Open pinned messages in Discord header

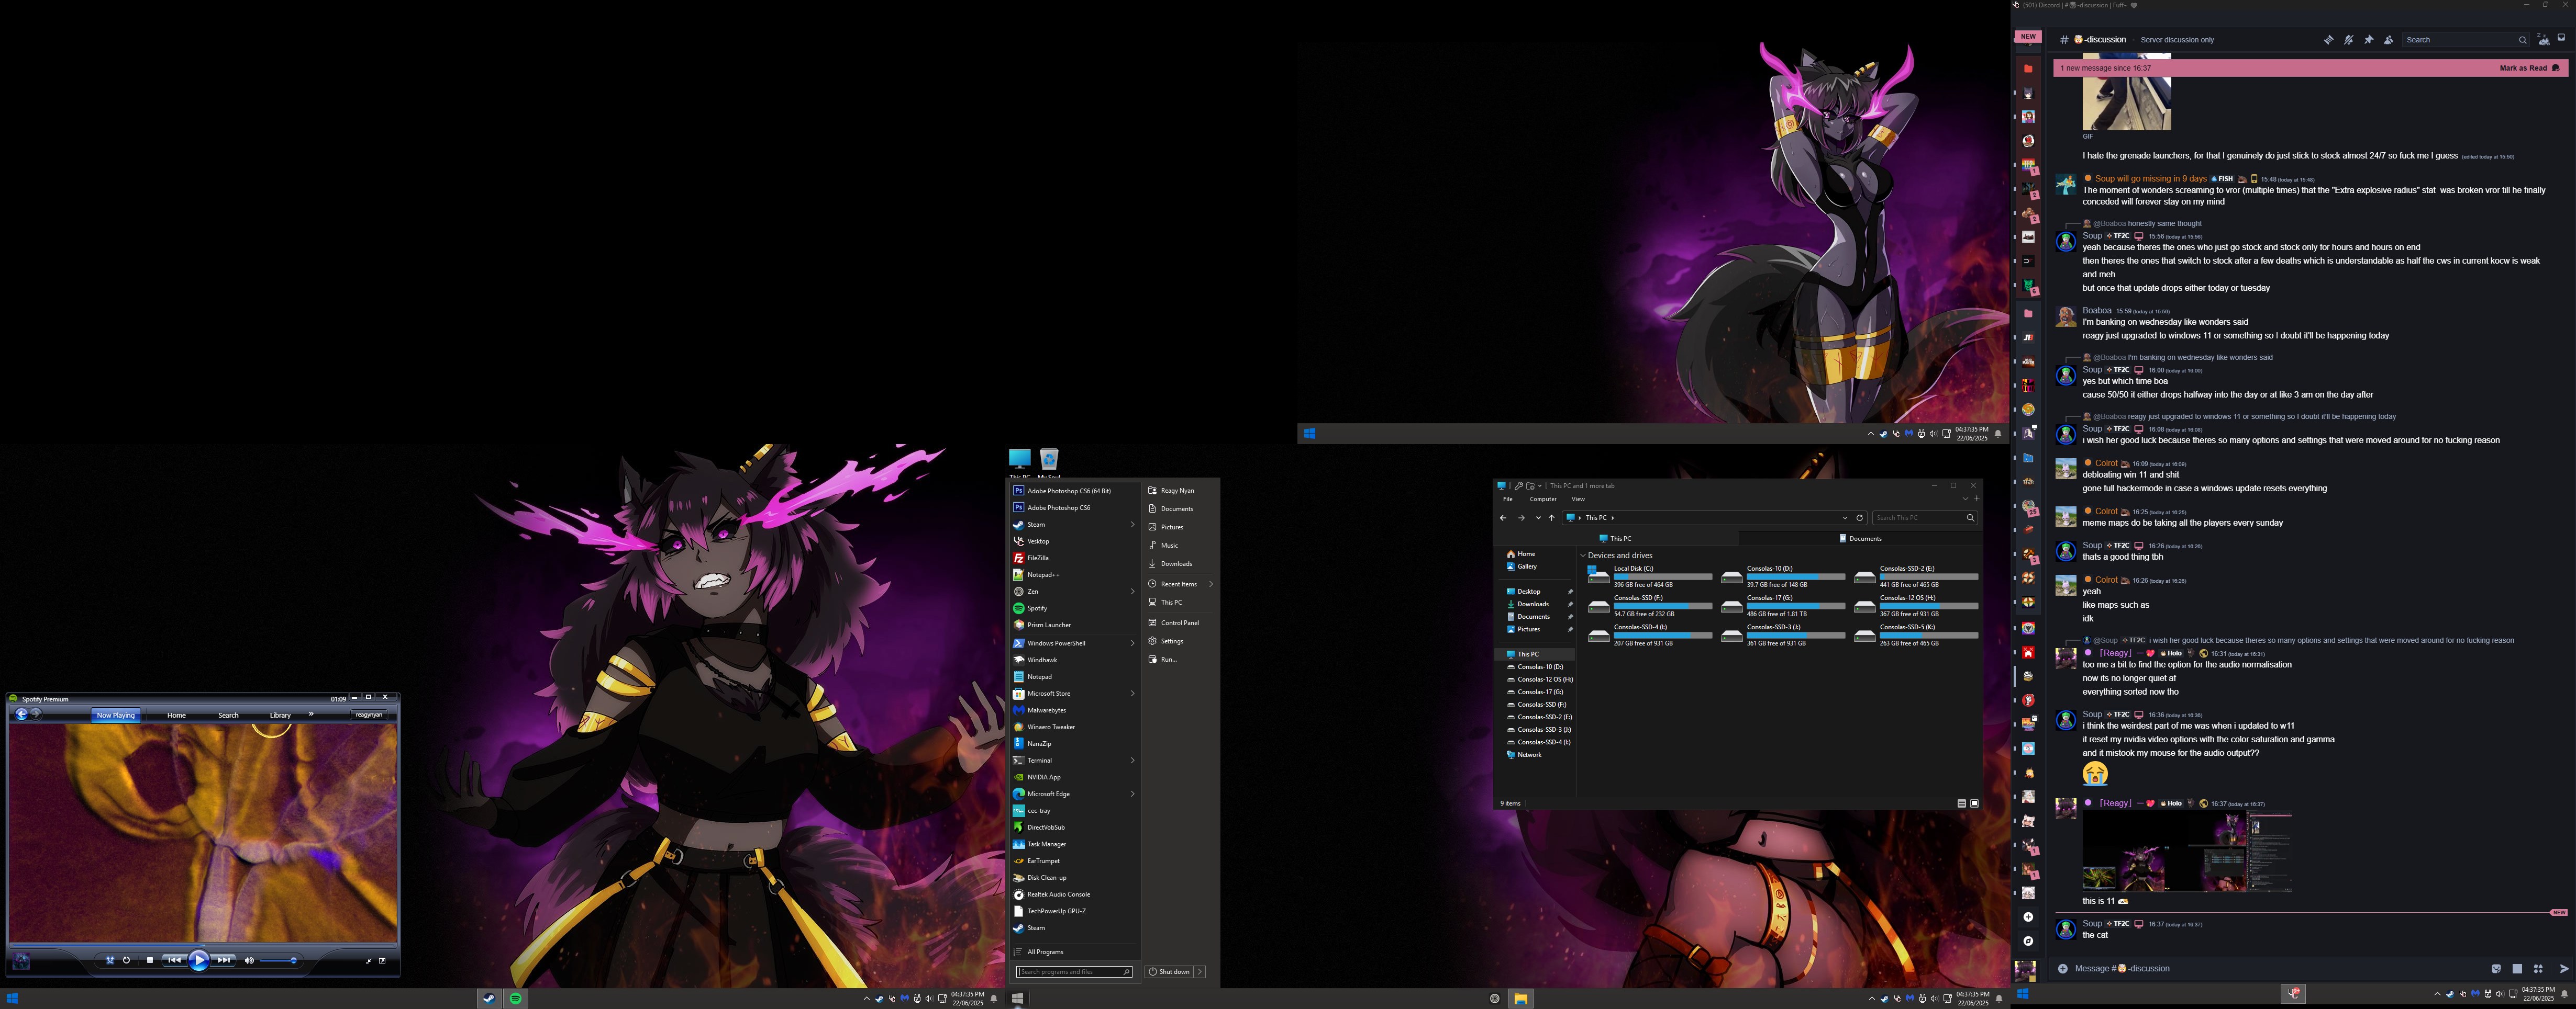(x=2369, y=40)
